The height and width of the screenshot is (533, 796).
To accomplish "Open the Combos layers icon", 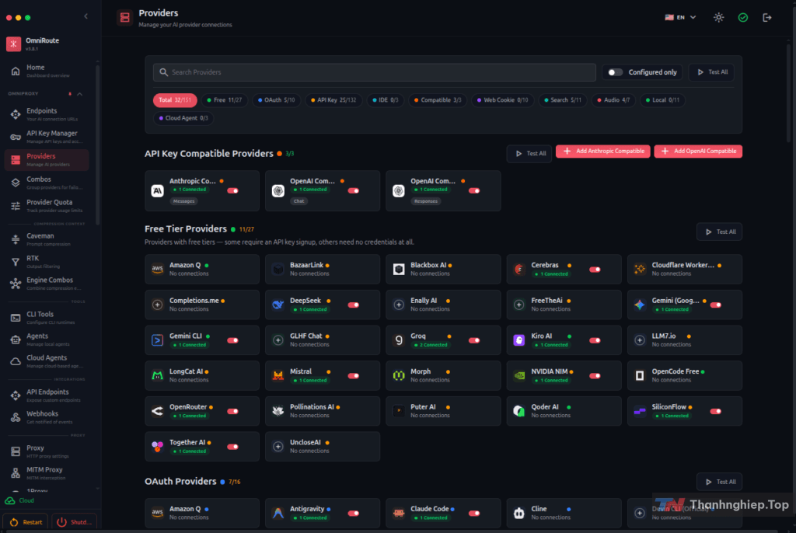I will pyautogui.click(x=16, y=183).
